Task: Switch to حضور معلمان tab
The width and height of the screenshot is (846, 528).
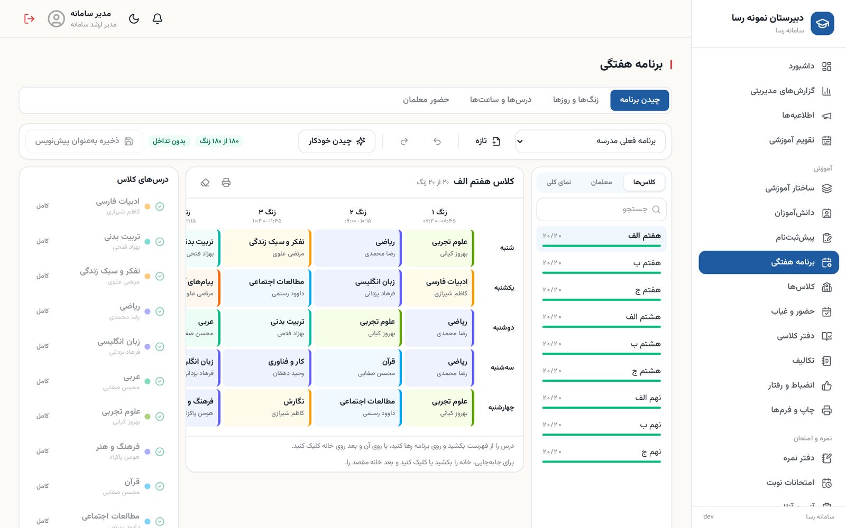Action: (426, 100)
